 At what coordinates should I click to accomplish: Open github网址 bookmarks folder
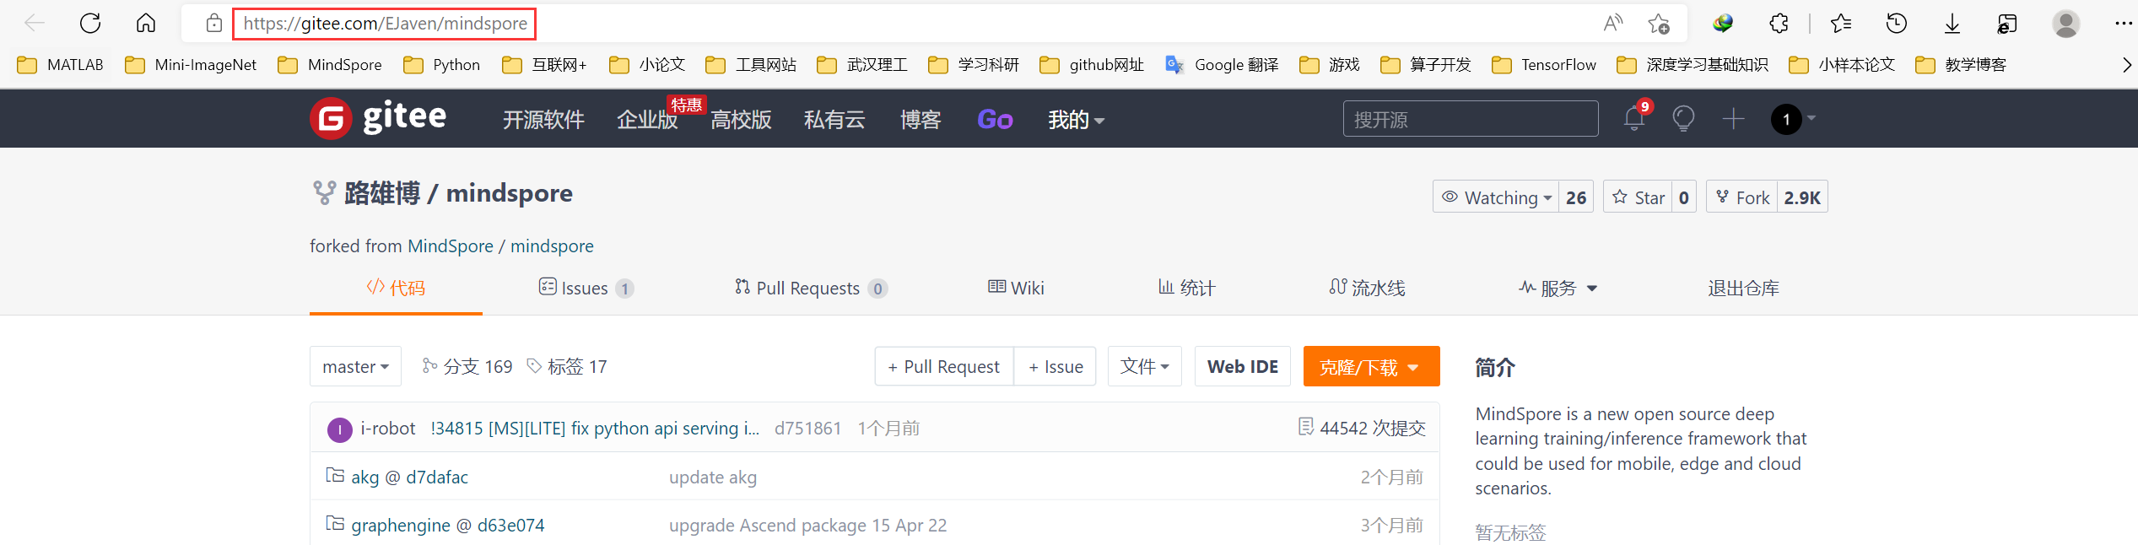(1092, 65)
